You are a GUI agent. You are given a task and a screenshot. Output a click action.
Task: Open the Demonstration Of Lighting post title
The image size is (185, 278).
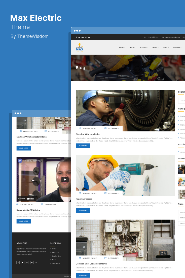(x=28, y=210)
